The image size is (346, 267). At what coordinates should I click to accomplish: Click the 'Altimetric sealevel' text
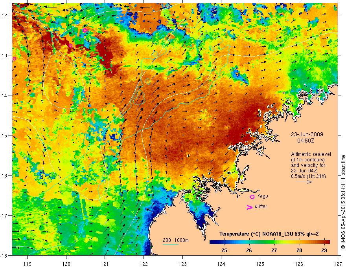click(311, 154)
